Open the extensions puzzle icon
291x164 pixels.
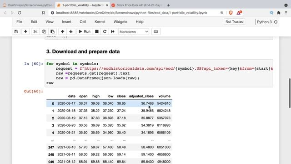[x=279, y=13]
